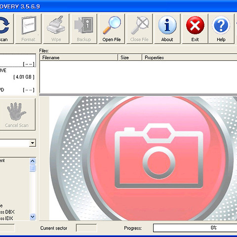Open the dropdown arrow below Cancel Scan

(33, 143)
